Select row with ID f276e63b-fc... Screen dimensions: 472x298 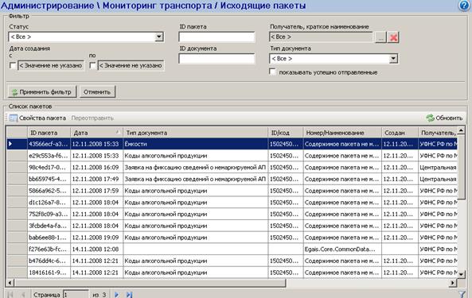(232, 250)
